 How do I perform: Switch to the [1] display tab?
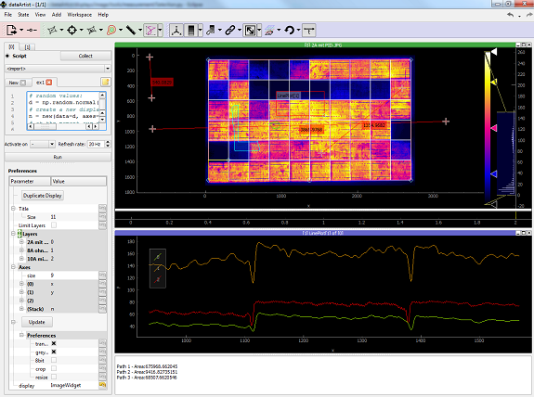click(x=27, y=47)
